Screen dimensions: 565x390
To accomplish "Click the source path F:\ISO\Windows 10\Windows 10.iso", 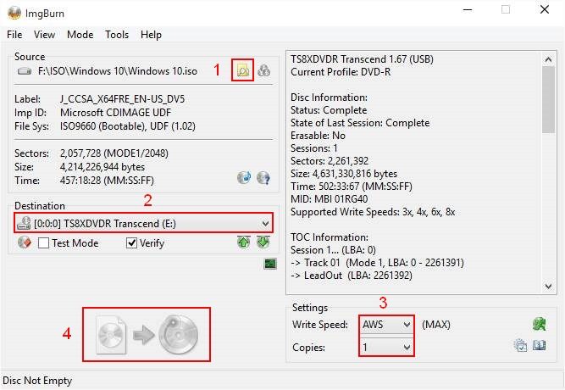I will tap(118, 71).
